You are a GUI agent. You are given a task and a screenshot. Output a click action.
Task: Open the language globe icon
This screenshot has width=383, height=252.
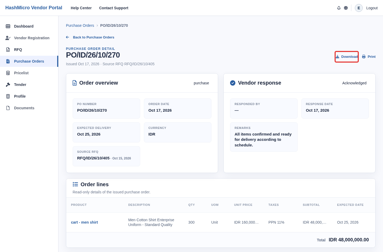point(346,8)
